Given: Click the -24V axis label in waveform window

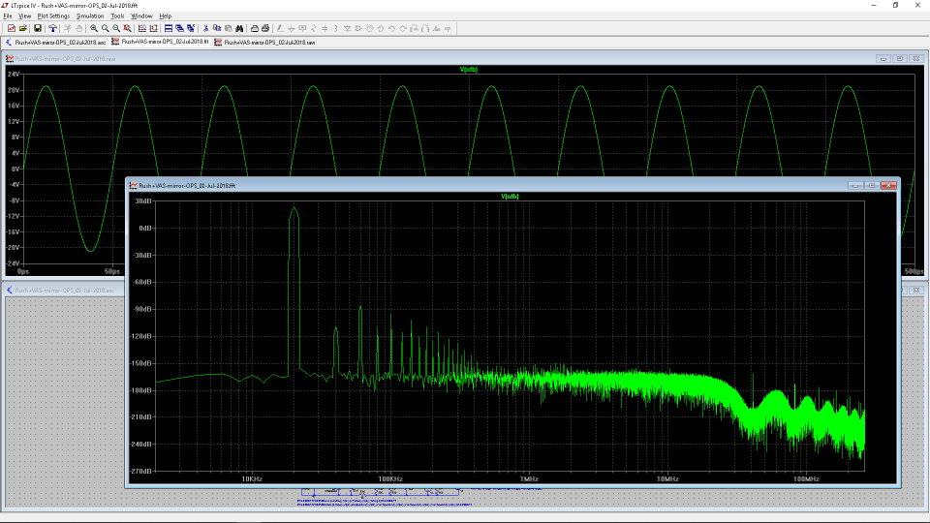Looking at the screenshot, I should click(x=13, y=263).
